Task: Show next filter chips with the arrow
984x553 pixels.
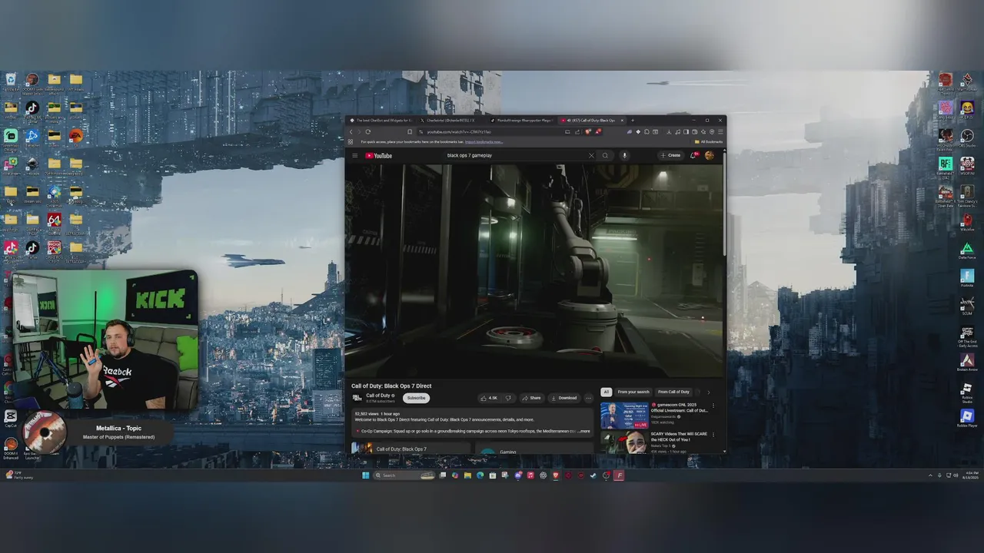Action: coord(709,392)
